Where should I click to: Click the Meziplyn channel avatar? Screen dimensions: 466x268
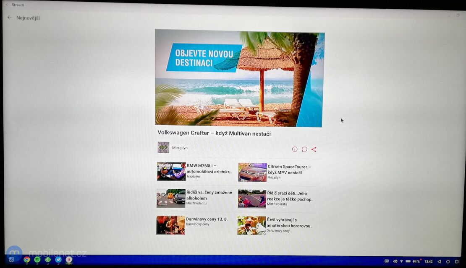(163, 147)
